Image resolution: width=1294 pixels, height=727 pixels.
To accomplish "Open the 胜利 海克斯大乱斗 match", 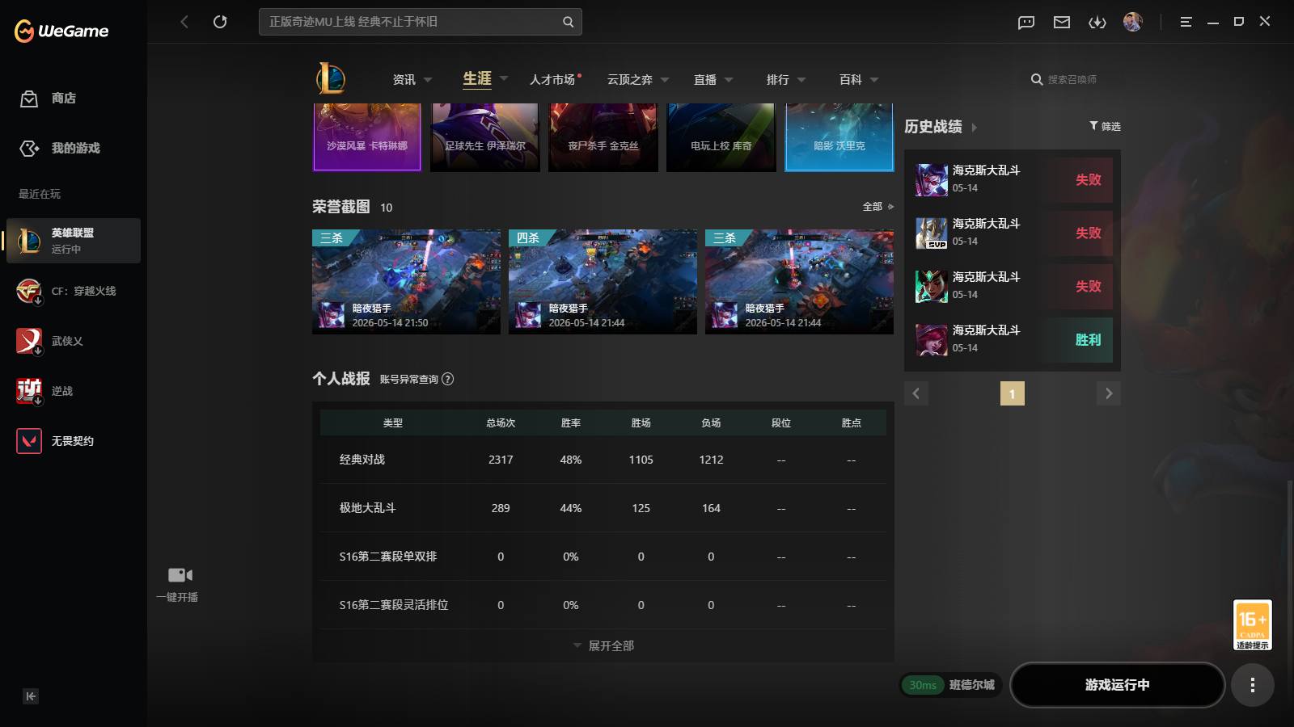I will pos(1013,340).
